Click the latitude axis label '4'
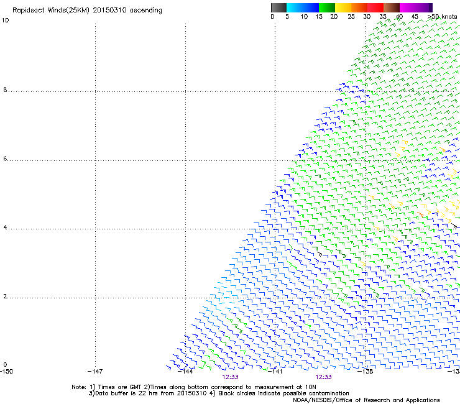 click(5, 227)
